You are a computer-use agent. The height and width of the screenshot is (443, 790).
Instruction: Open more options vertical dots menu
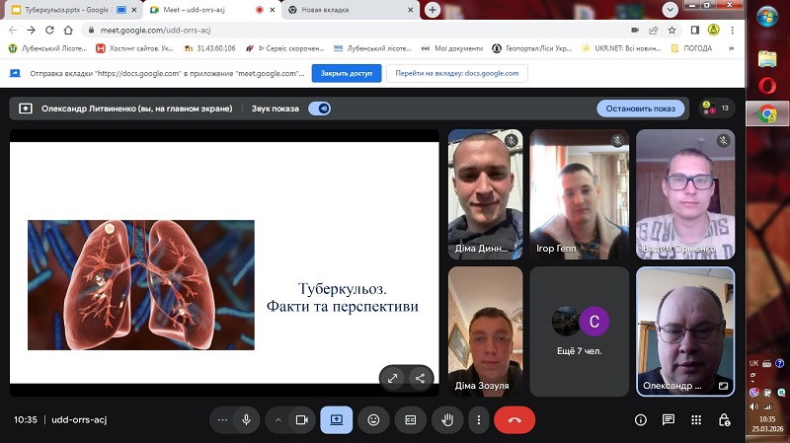pos(479,419)
